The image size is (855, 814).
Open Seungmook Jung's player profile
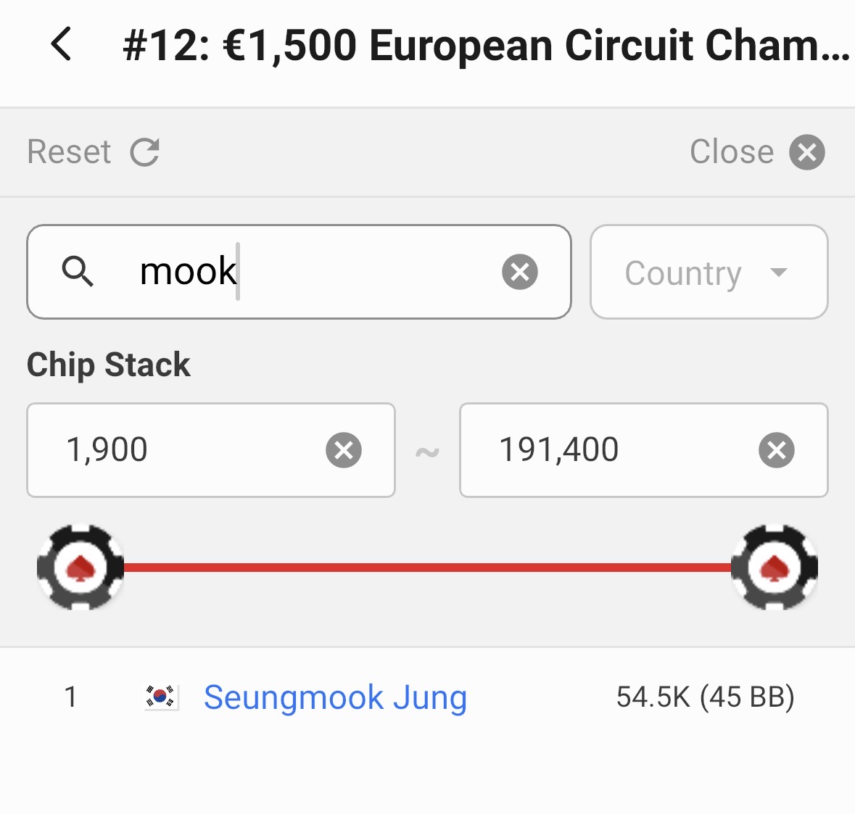pos(335,697)
